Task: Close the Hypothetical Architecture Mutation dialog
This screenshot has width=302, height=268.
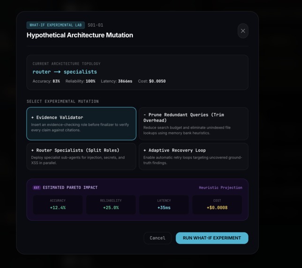Action: (x=243, y=31)
